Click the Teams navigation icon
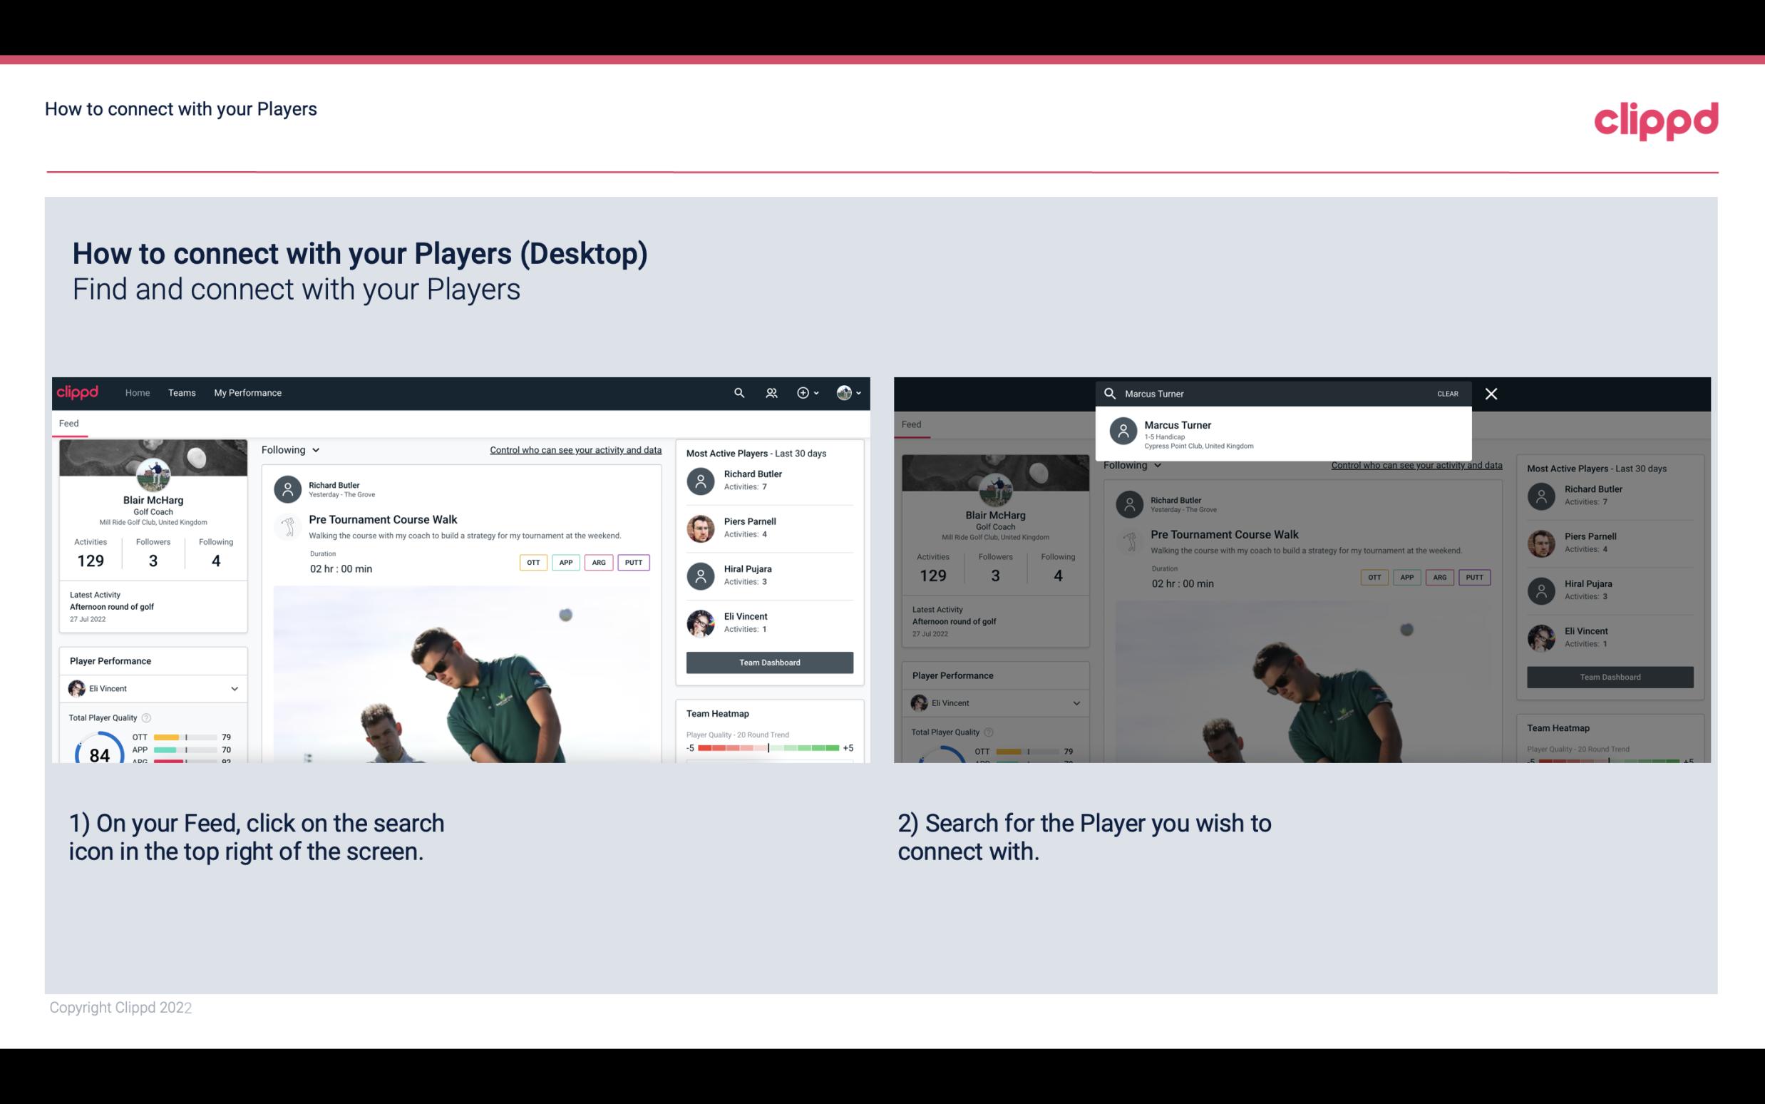Screen dimensions: 1765x1104 click(182, 392)
